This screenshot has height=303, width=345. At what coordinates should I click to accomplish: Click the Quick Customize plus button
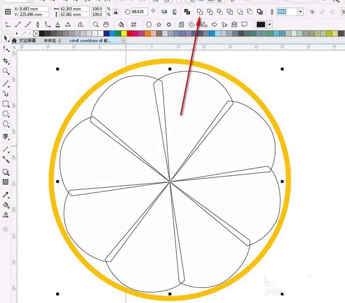[x=6, y=229]
